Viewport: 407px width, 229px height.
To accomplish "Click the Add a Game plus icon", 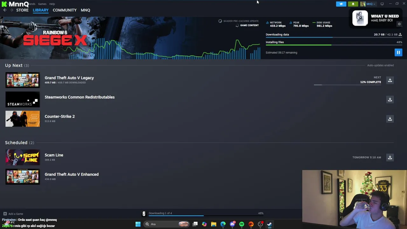I will pos(5,214).
